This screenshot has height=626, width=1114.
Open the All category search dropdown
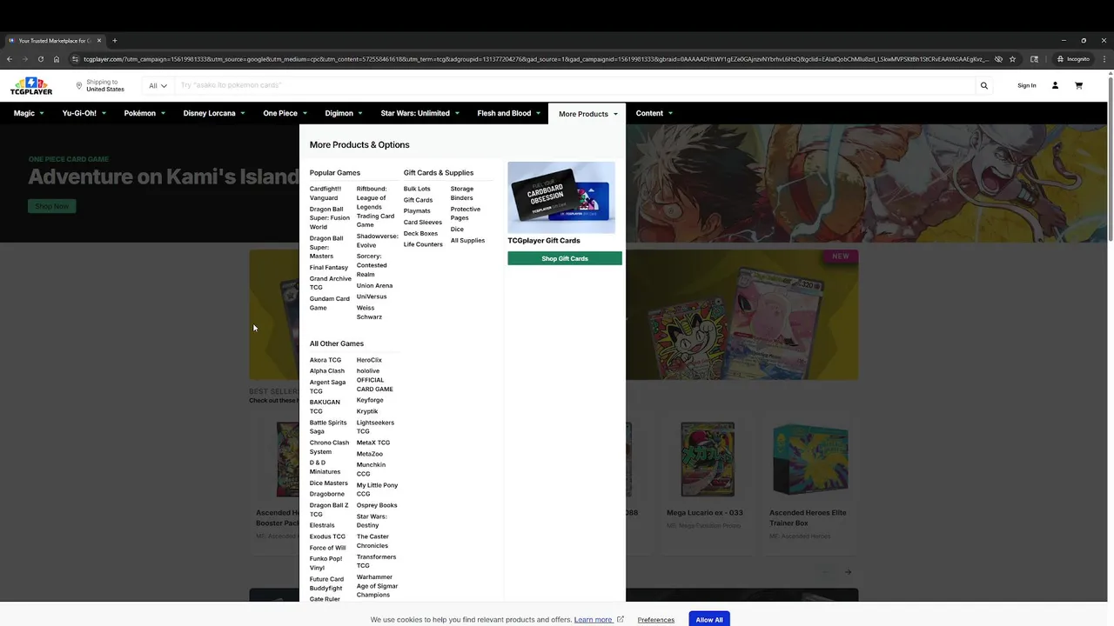[x=158, y=85]
